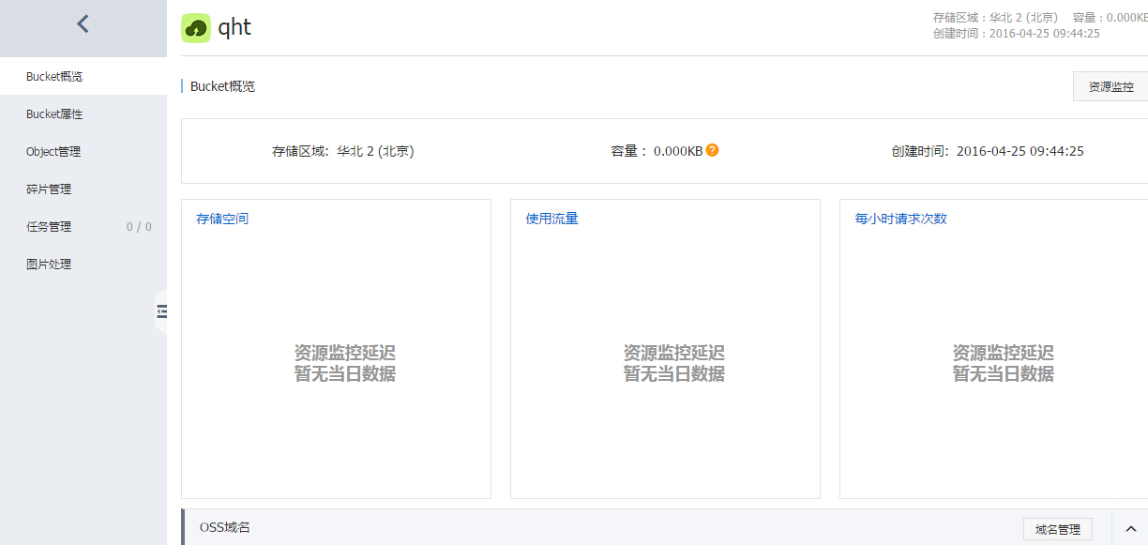Viewport: 1148px width, 545px height.
Task: Click the 资源监控 button
Action: point(1110,86)
